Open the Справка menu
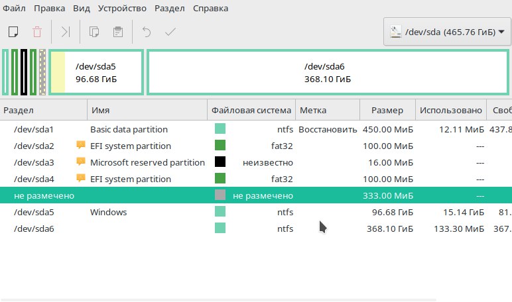 point(210,9)
